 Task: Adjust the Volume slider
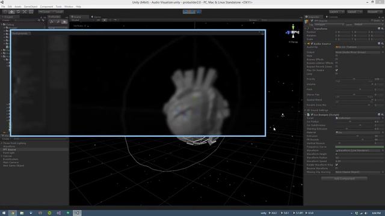[x=354, y=84]
